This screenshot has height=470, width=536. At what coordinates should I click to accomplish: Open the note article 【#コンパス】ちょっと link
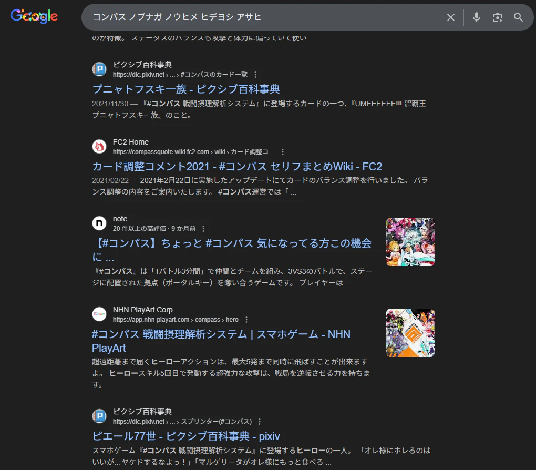click(x=232, y=250)
